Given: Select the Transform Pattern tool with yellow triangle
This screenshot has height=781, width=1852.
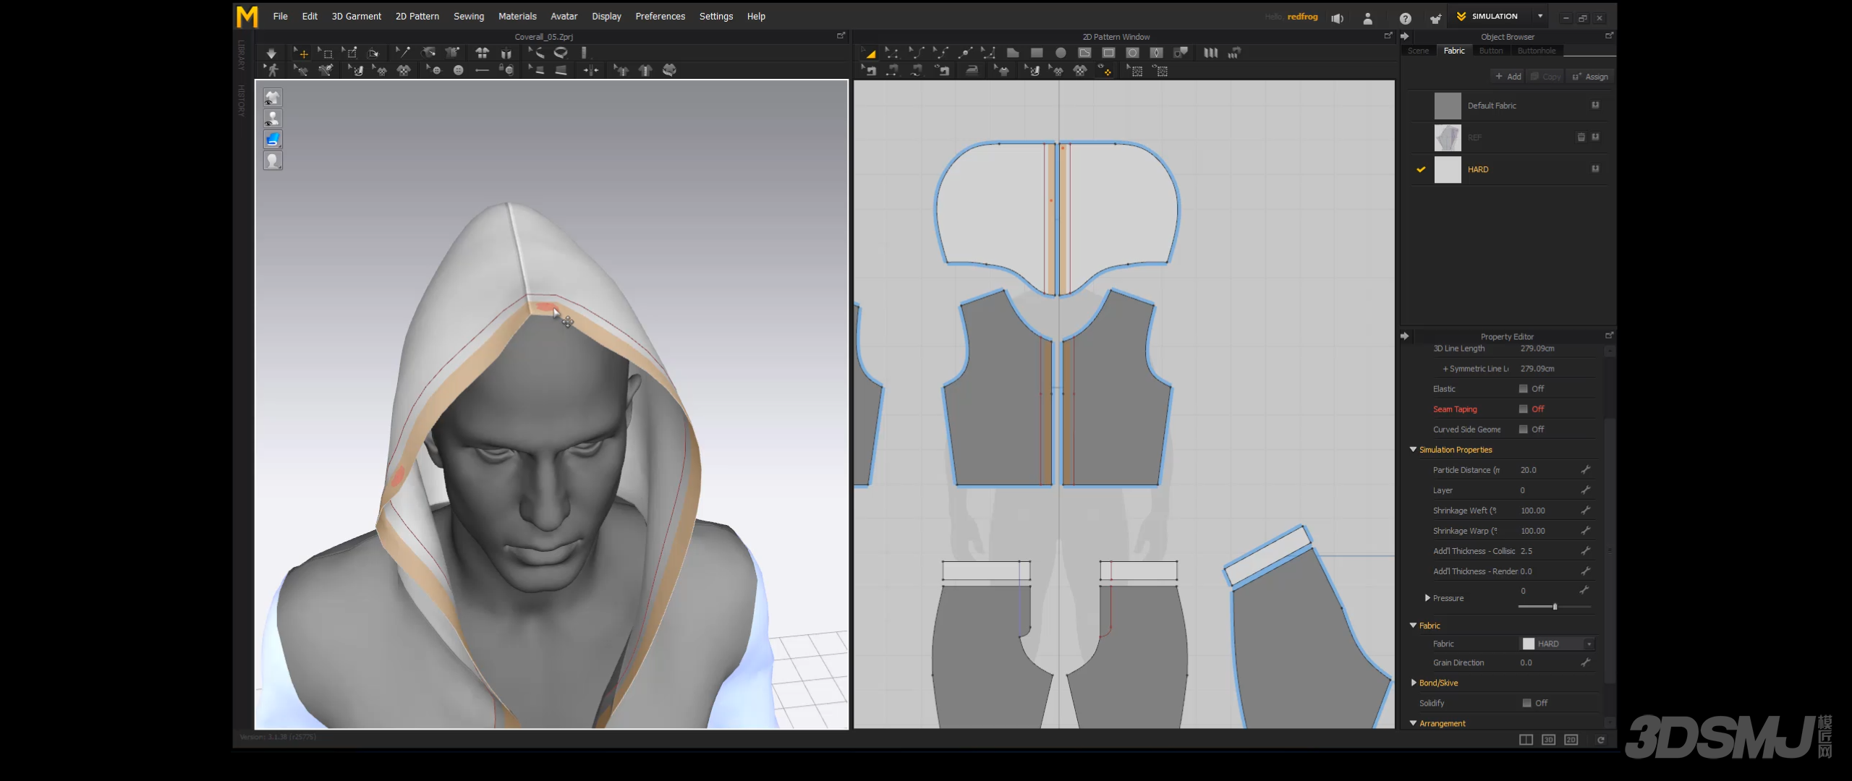Looking at the screenshot, I should 869,53.
